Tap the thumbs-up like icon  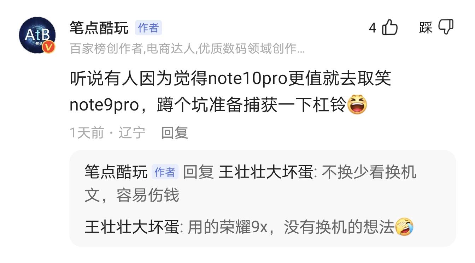[390, 28]
